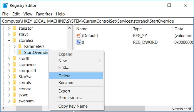Open Permissions... from the context menu
Screen dimensions: 194x112
click(x=76, y=98)
